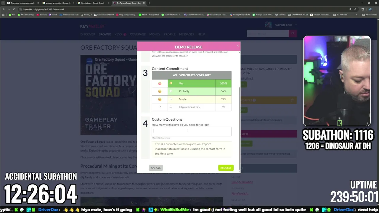Open the KickTools Dashboard bookmark
This screenshot has width=379, height=213.
click(104, 15)
